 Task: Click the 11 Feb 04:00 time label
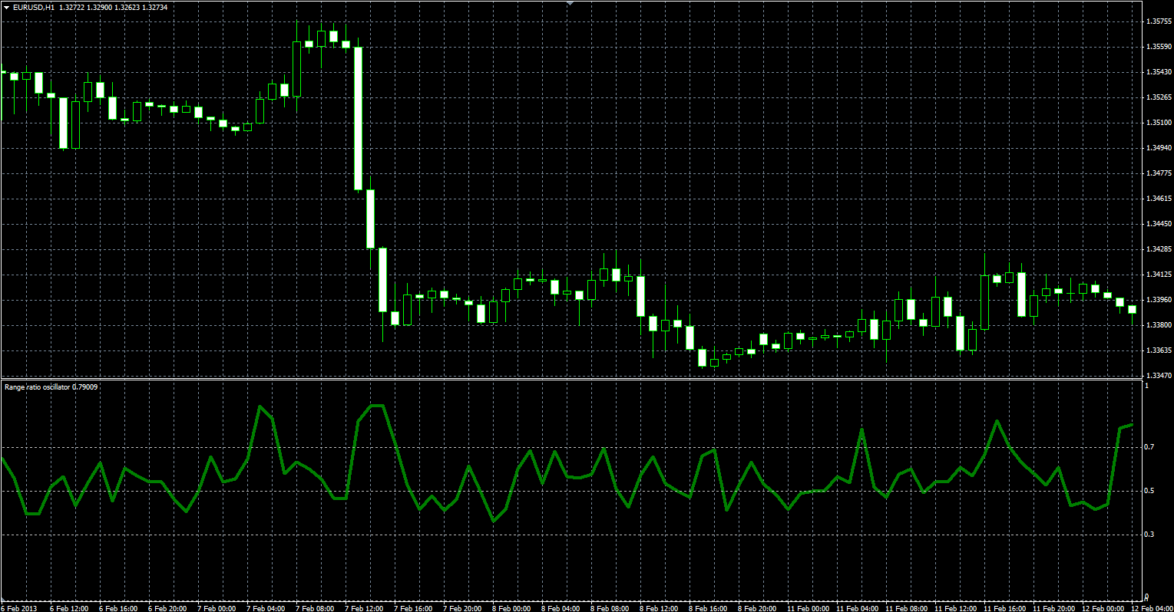[x=857, y=608]
